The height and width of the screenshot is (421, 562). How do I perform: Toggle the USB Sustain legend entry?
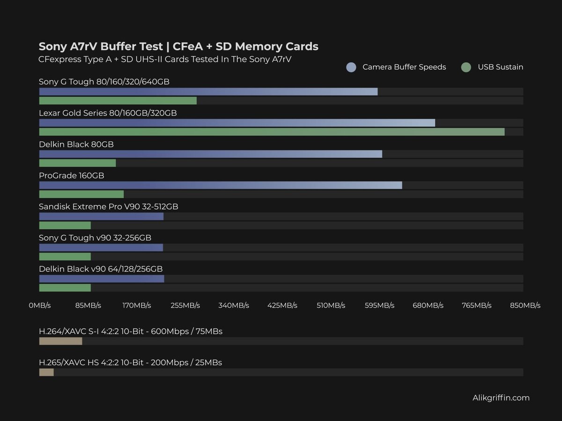[x=499, y=67]
